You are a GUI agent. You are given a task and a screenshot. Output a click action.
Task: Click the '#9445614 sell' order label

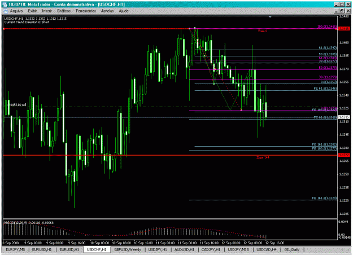pos(16,105)
